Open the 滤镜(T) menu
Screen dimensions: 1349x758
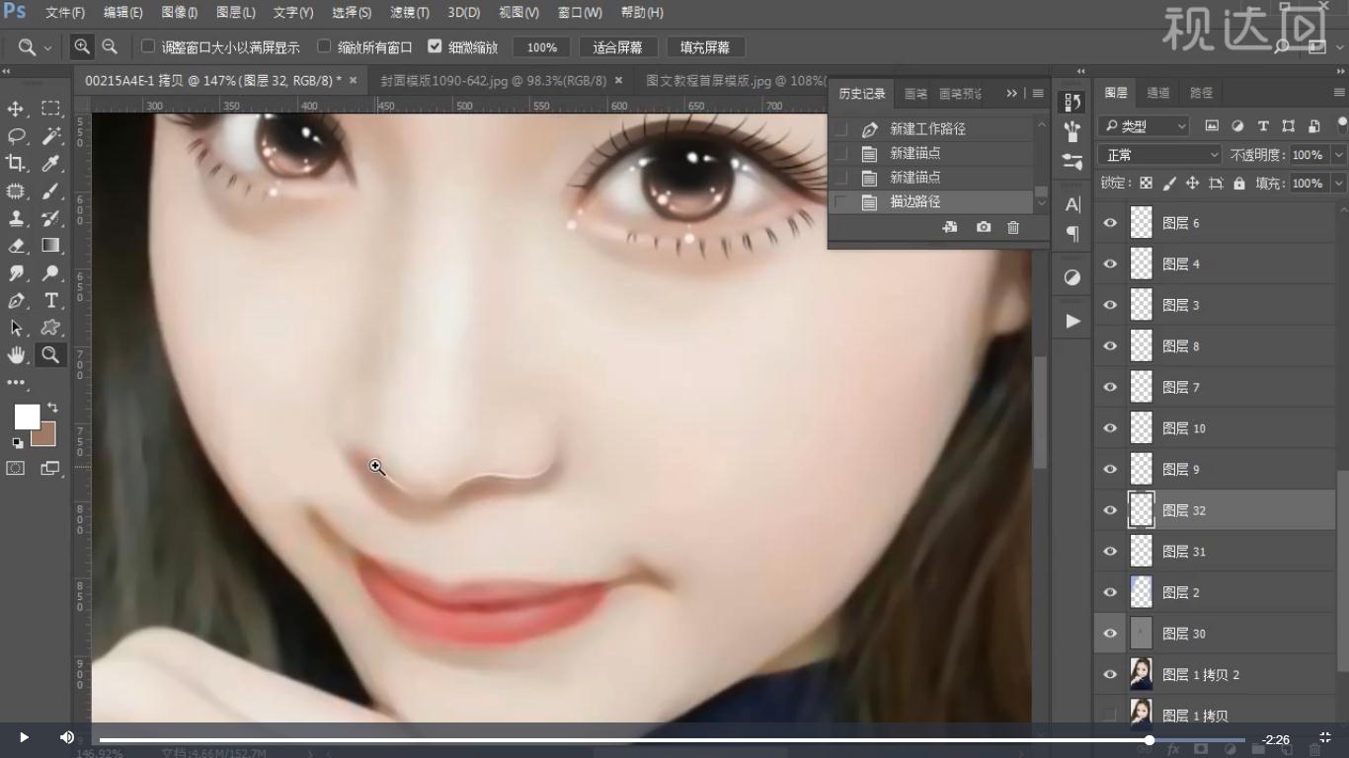point(410,13)
